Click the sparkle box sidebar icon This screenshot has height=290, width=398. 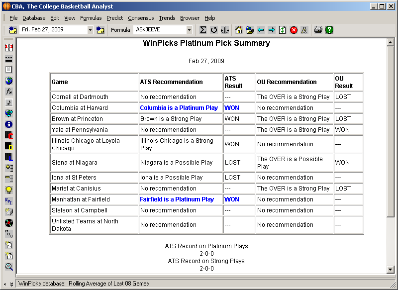9,212
